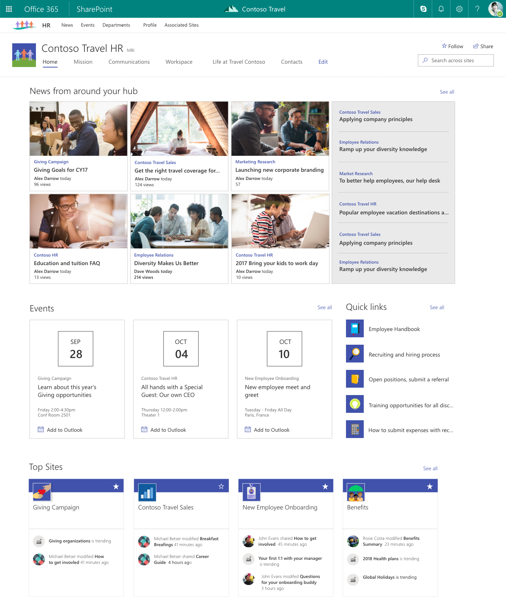Screen dimensions: 506x605
Task: Open the Office 365 app launcher grid
Action: (9, 9)
